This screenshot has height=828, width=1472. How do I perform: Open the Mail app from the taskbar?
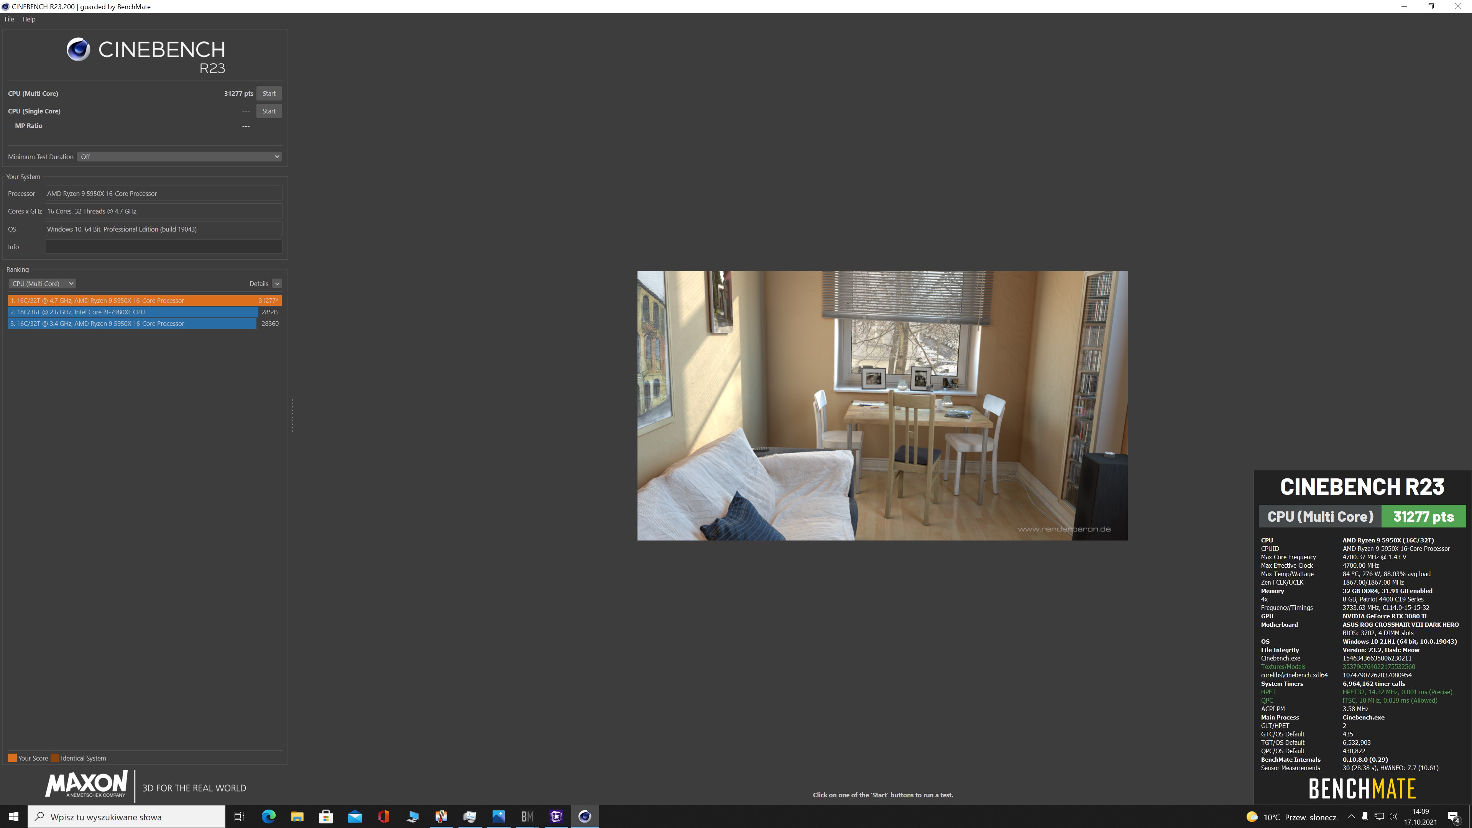355,816
